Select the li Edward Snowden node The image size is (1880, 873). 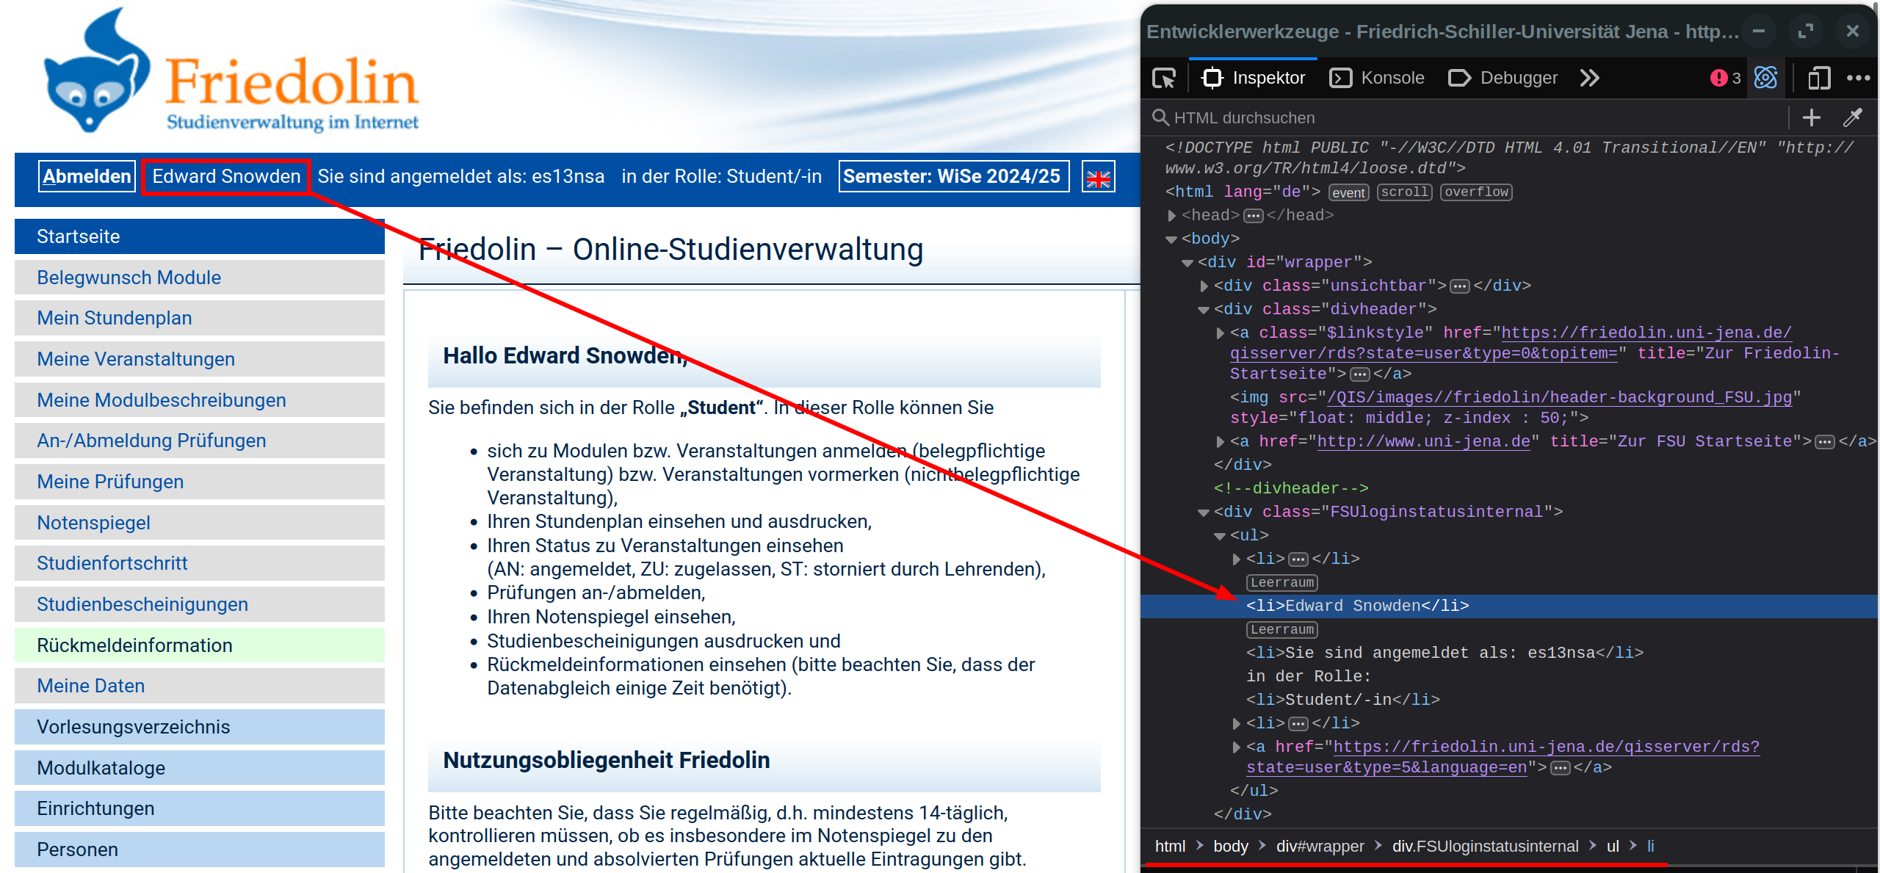pyautogui.click(x=1509, y=606)
